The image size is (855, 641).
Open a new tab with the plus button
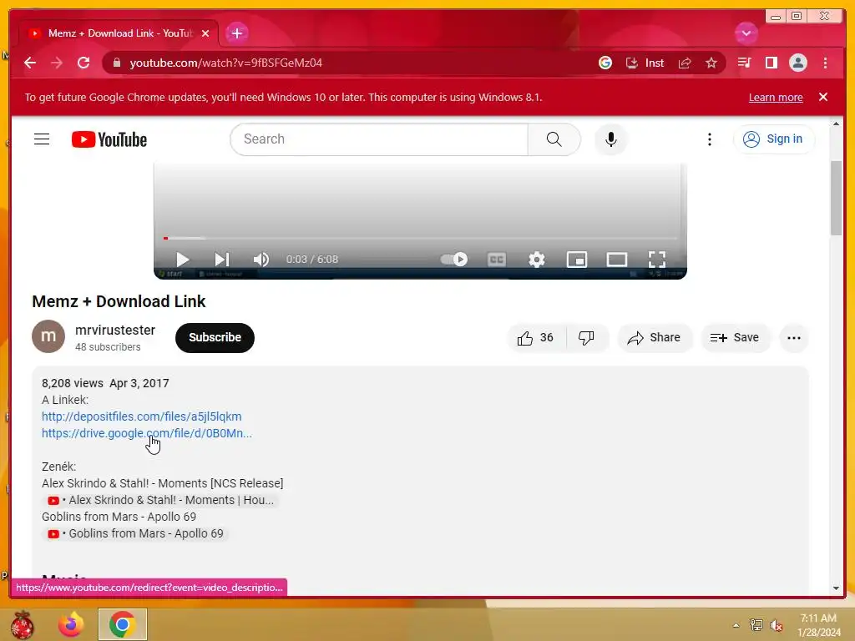tap(236, 33)
